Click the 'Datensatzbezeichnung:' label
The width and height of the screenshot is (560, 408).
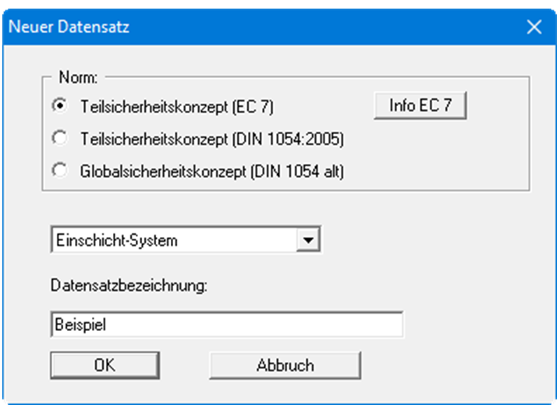(x=129, y=286)
